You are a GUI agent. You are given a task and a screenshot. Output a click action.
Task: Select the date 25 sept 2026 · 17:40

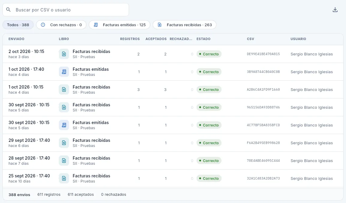(29, 176)
